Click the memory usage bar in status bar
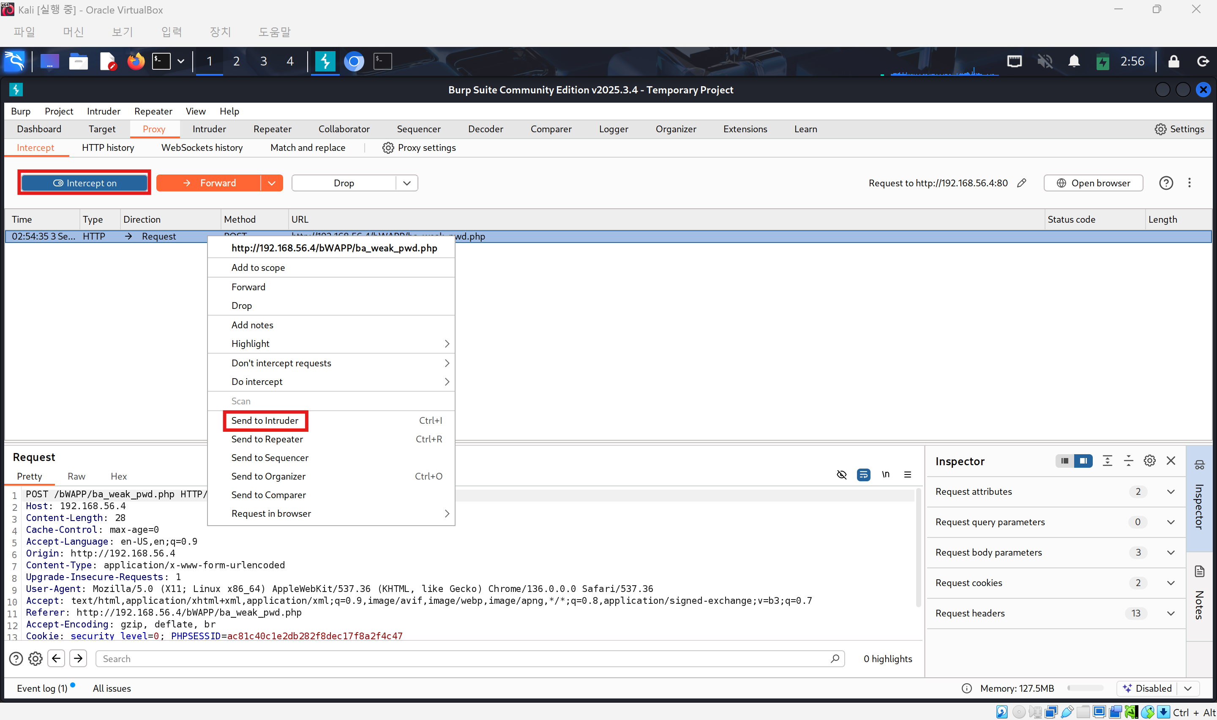1217x720 pixels. 1085,688
